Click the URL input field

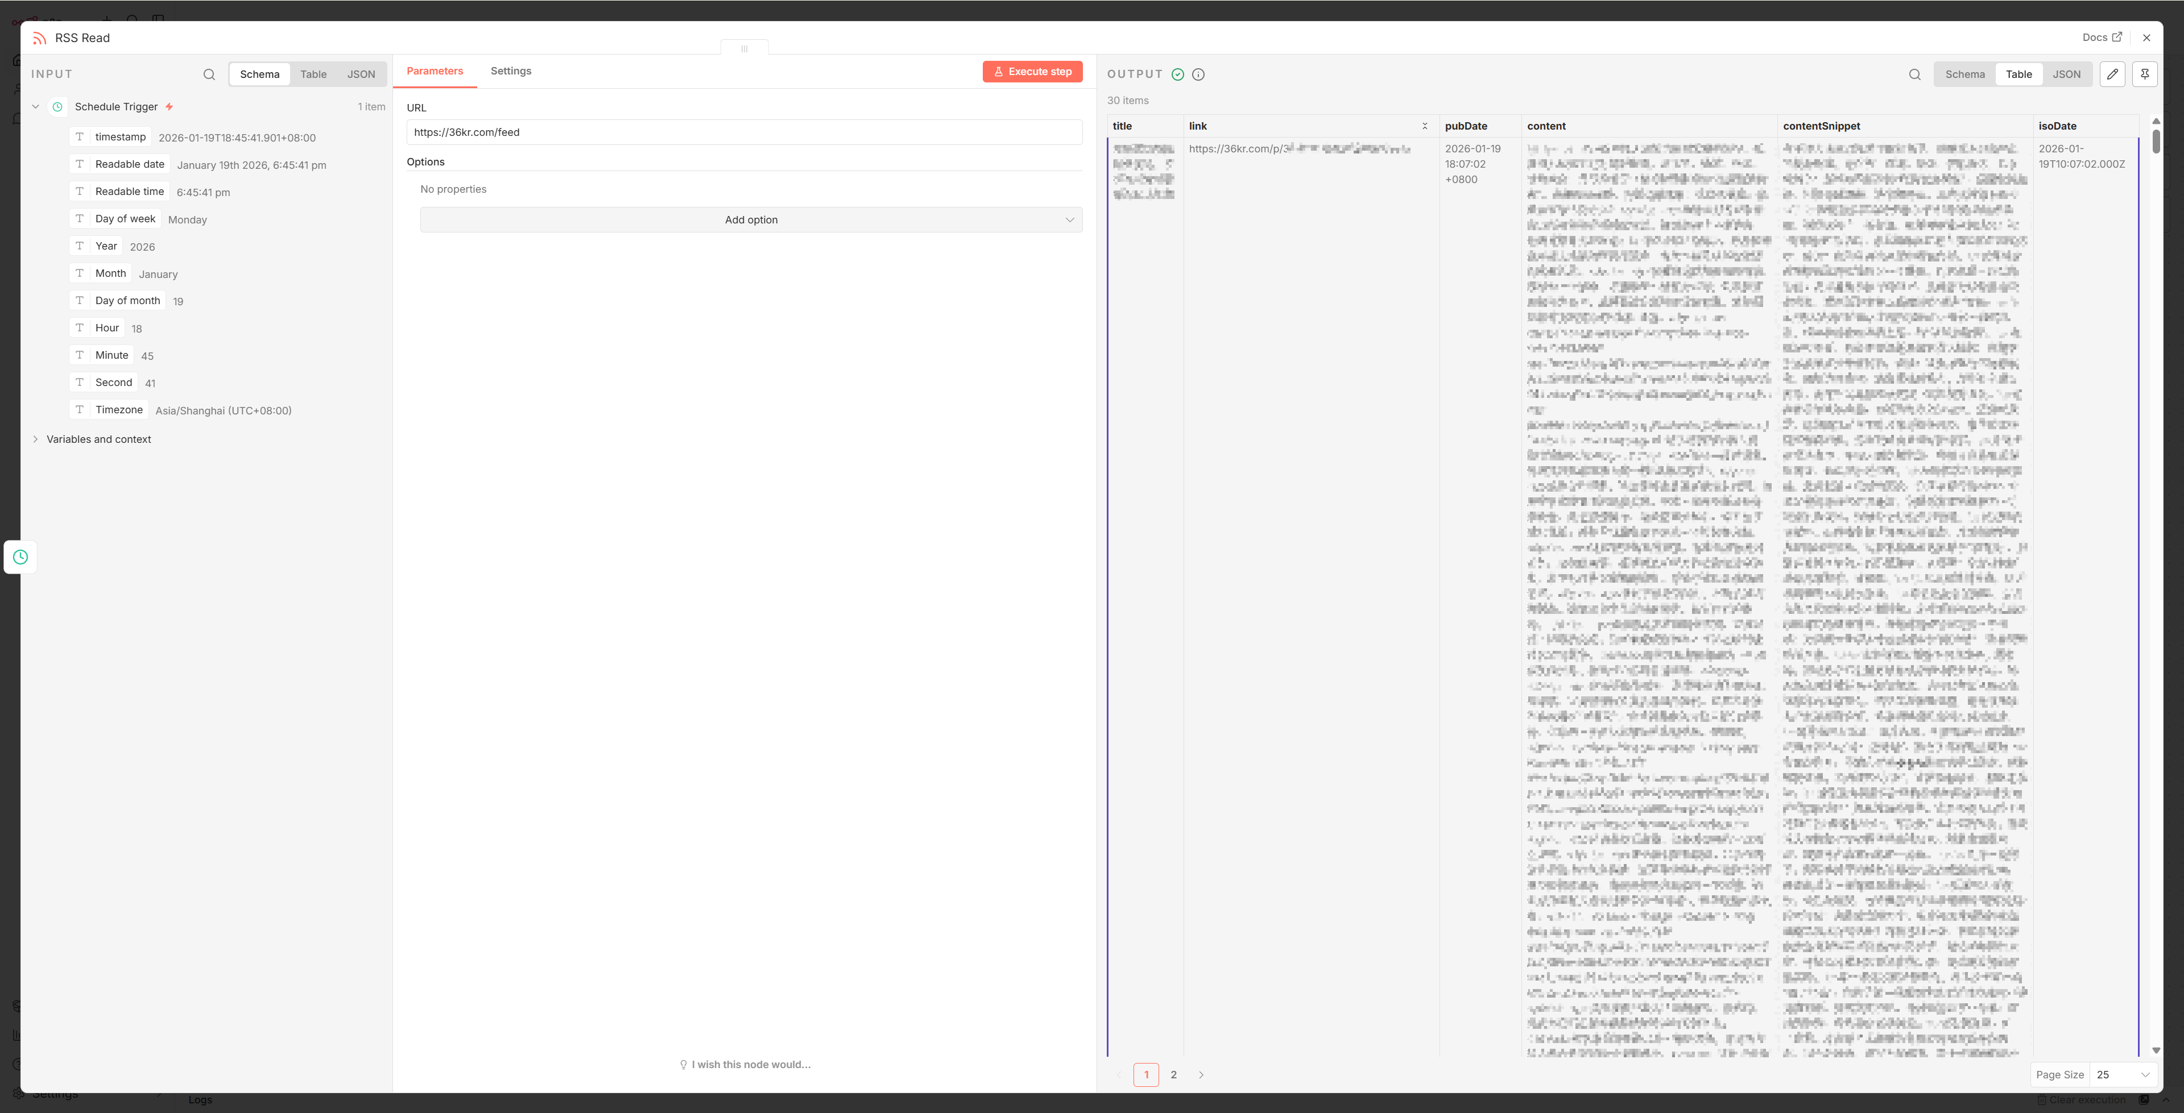click(x=743, y=132)
